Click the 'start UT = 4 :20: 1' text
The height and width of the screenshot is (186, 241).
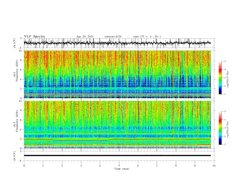pos(147,36)
